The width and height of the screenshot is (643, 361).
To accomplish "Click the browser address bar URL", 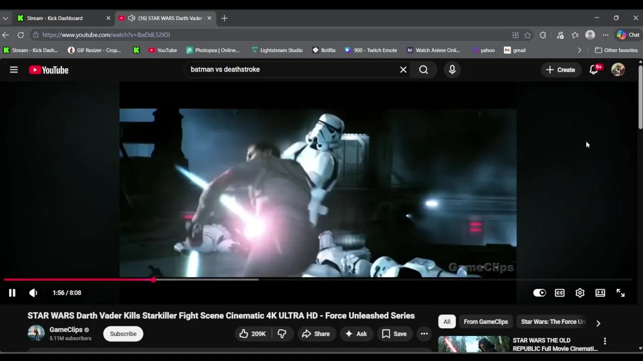I will tap(106, 35).
